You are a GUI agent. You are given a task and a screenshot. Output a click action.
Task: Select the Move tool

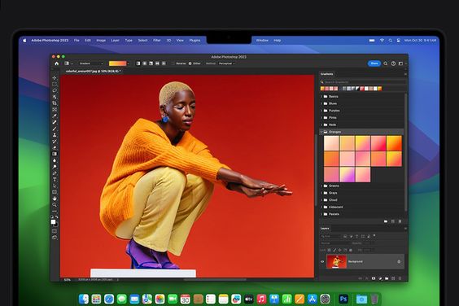point(55,77)
